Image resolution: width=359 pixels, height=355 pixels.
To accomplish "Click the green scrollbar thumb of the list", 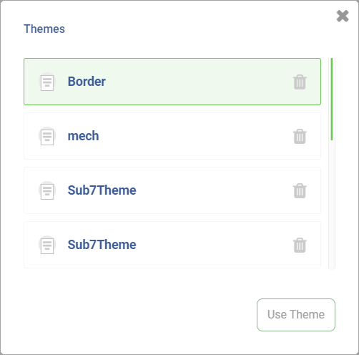I will (332, 99).
